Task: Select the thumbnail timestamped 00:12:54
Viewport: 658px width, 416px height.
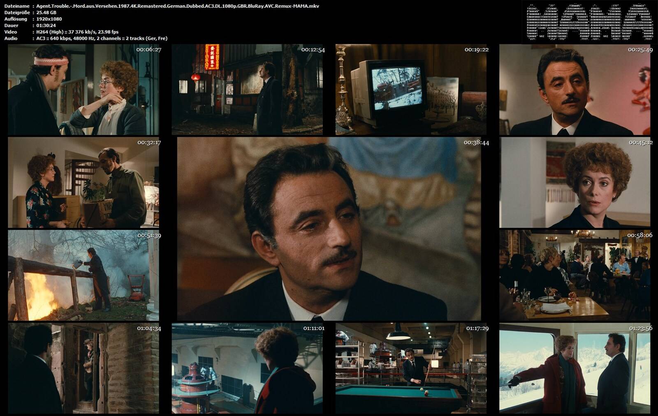Action: [247, 90]
